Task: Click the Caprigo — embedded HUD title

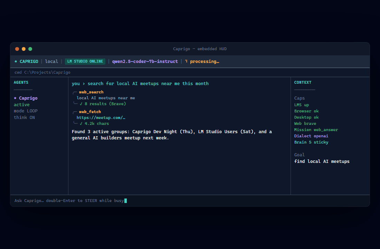Action: [200, 49]
